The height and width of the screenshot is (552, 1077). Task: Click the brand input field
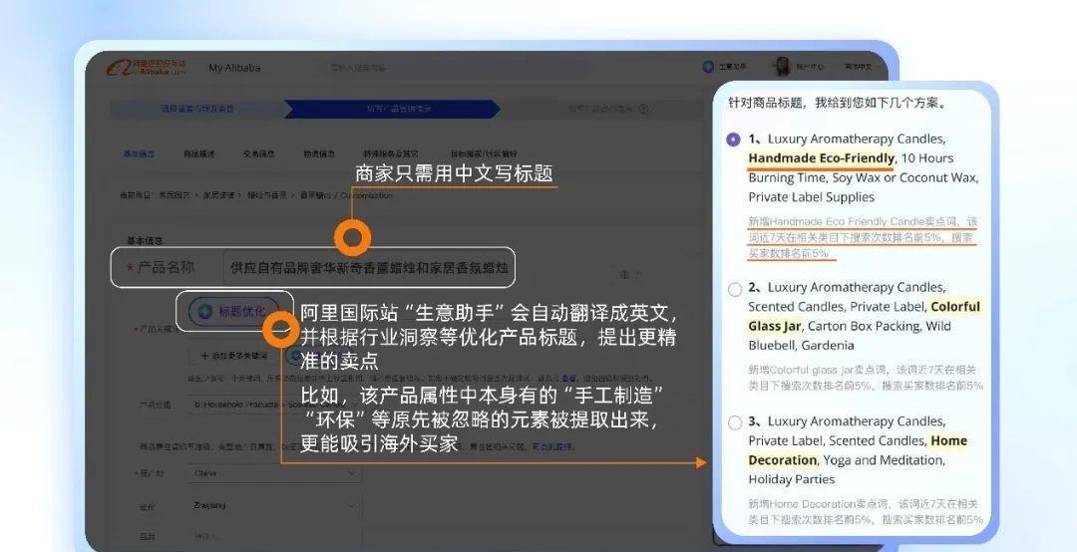click(x=274, y=536)
